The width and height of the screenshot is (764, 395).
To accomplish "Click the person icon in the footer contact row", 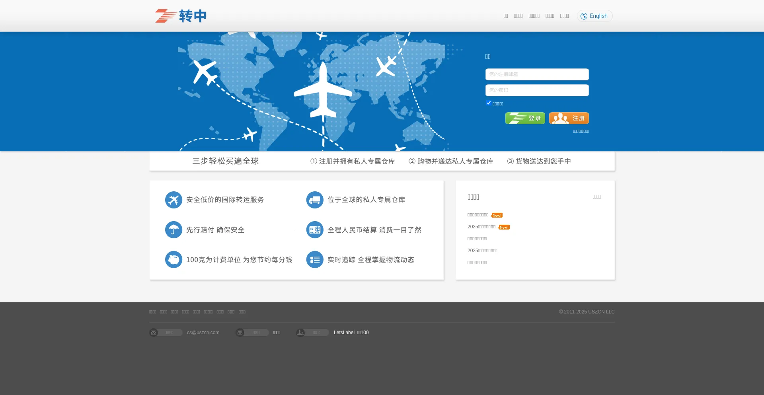I will click(x=300, y=333).
